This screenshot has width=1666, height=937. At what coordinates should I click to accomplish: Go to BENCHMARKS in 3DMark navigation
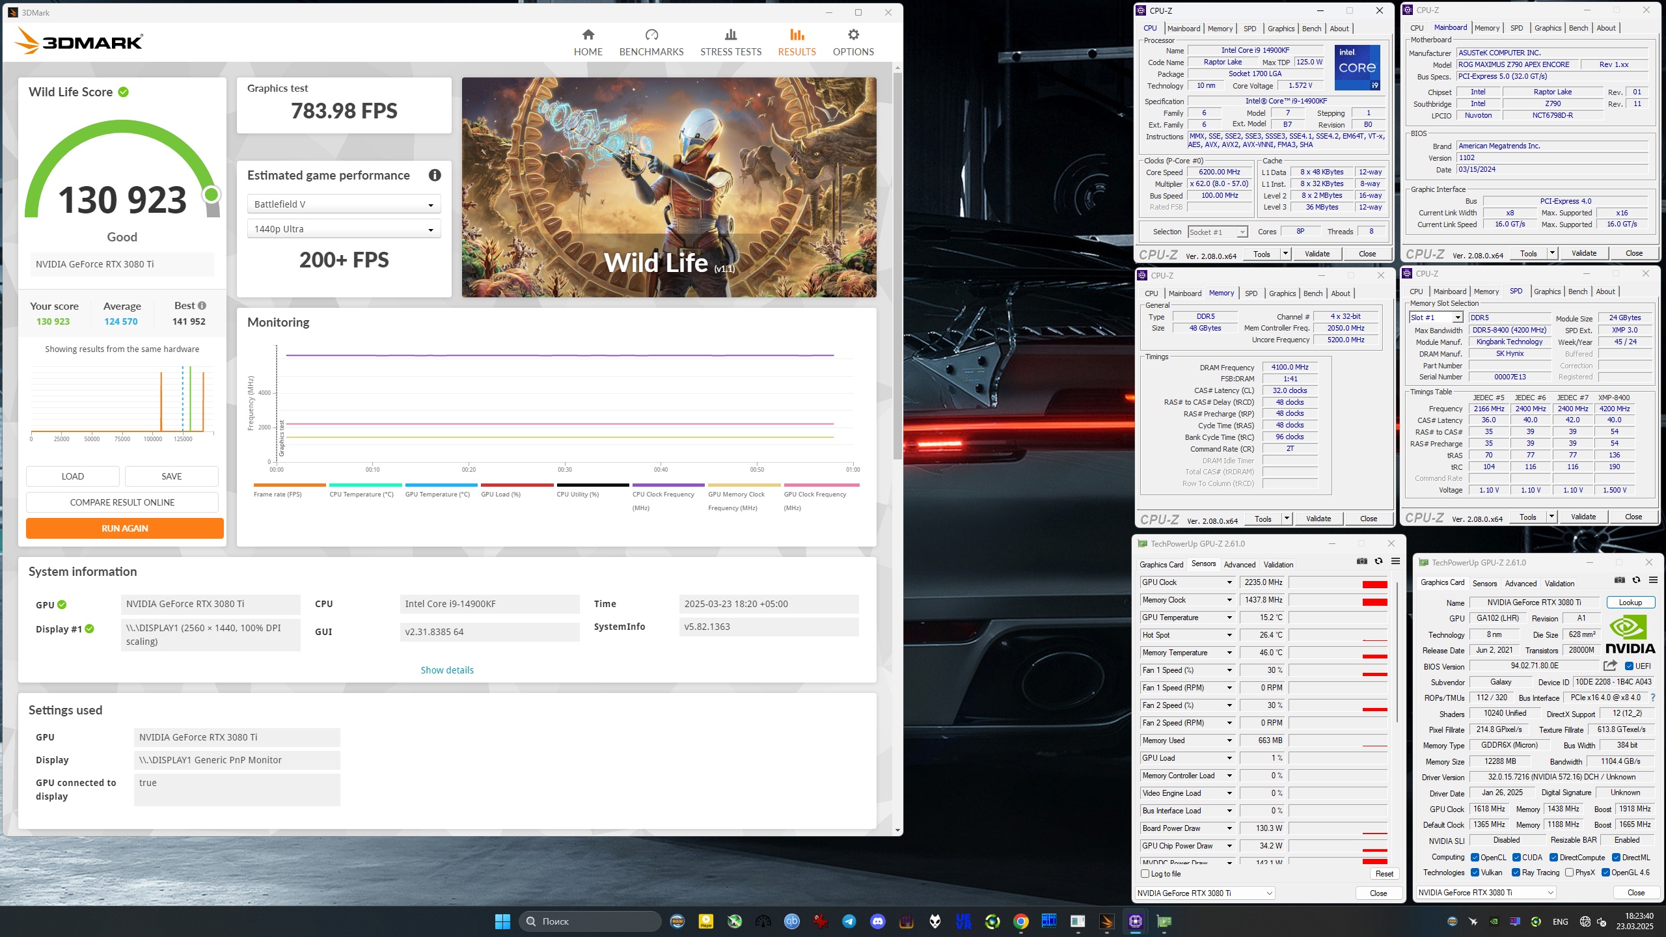651,43
